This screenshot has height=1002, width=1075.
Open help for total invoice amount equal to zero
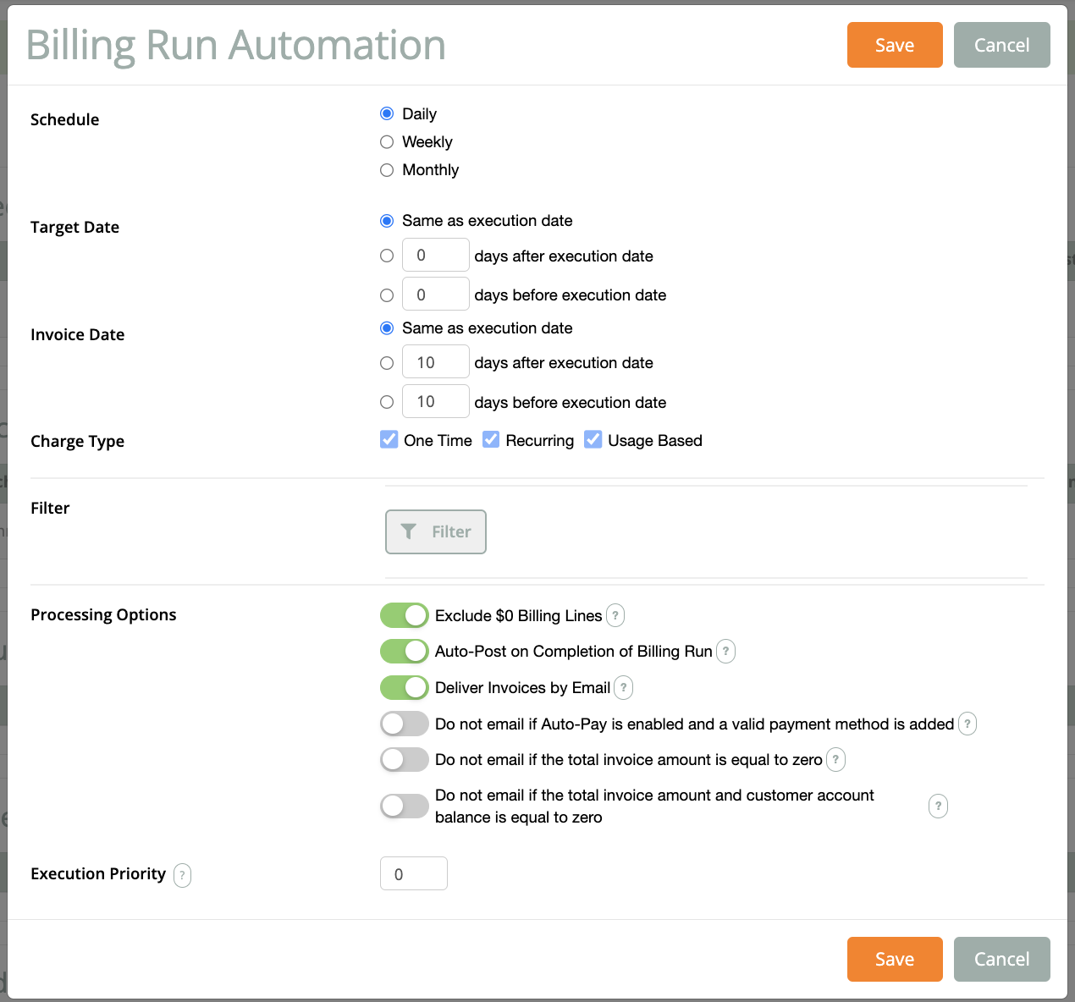point(835,759)
